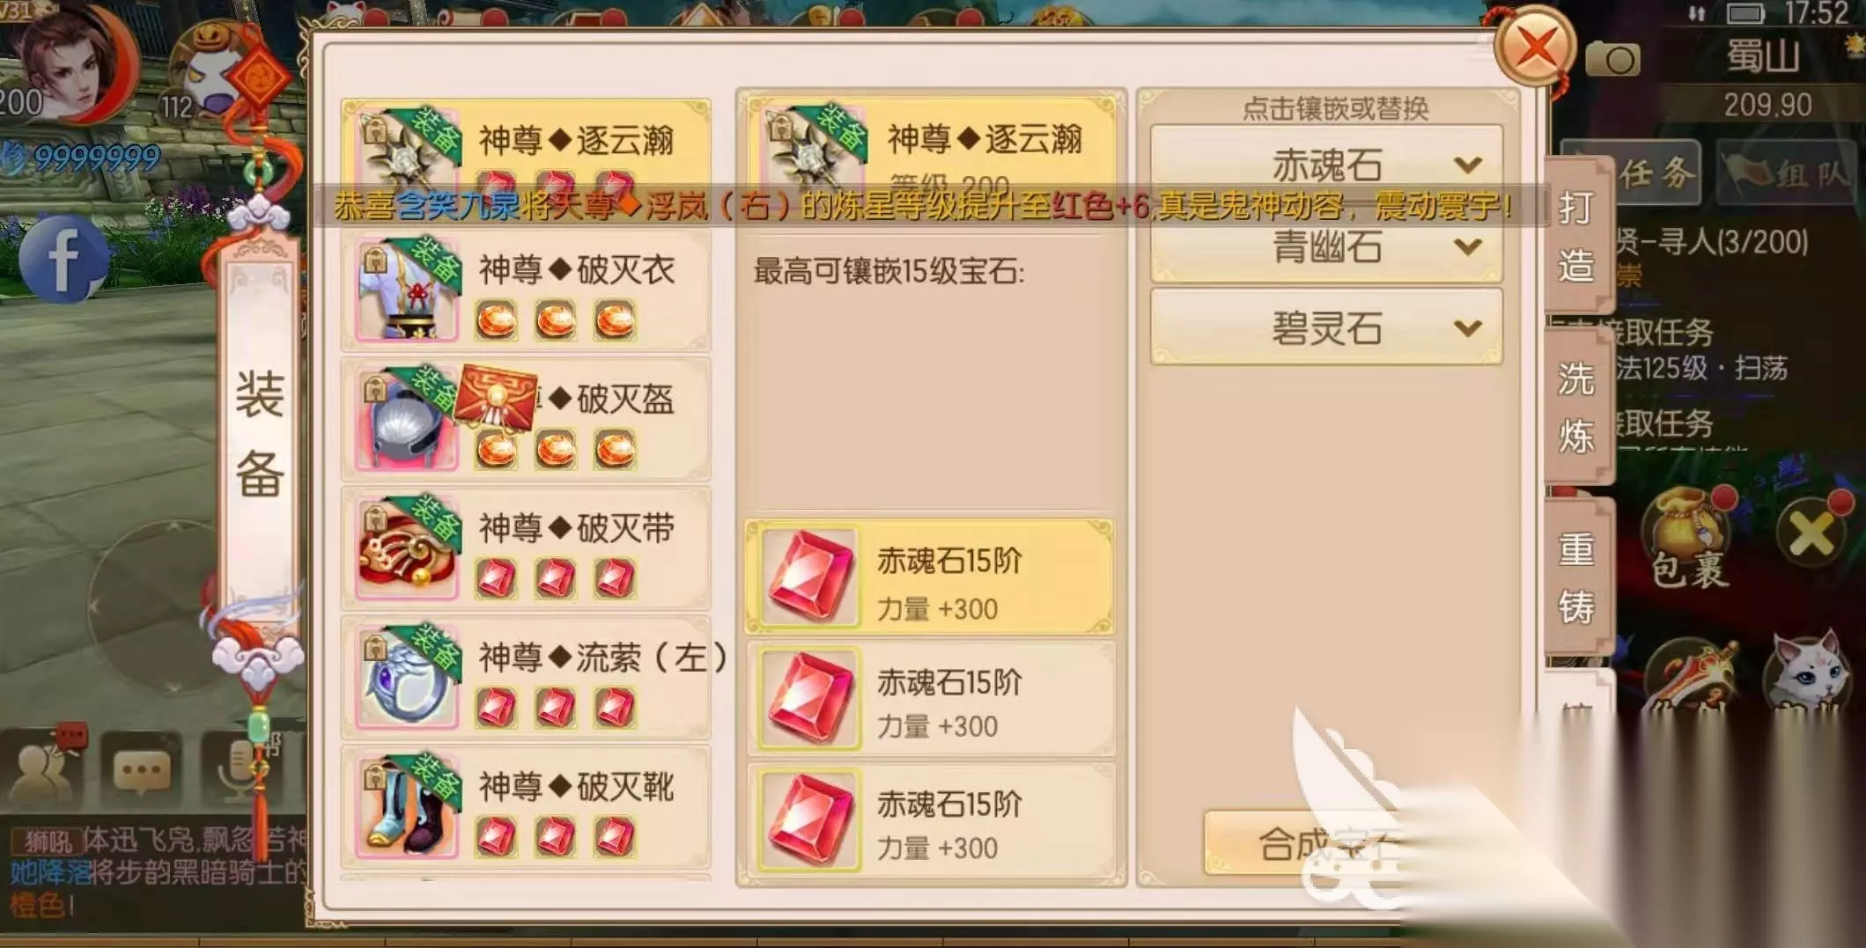Click the 合成宝石 button
Image resolution: width=1866 pixels, height=948 pixels.
click(x=1312, y=843)
